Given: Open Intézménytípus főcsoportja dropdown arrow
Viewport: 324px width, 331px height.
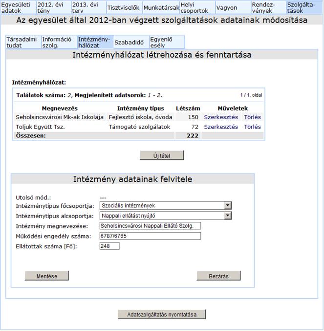Looking at the screenshot, I should (228, 205).
